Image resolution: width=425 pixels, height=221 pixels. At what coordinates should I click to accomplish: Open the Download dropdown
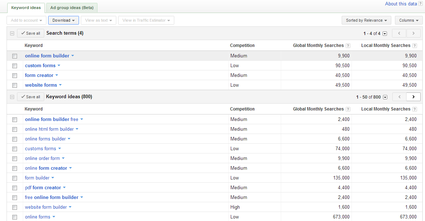(63, 20)
